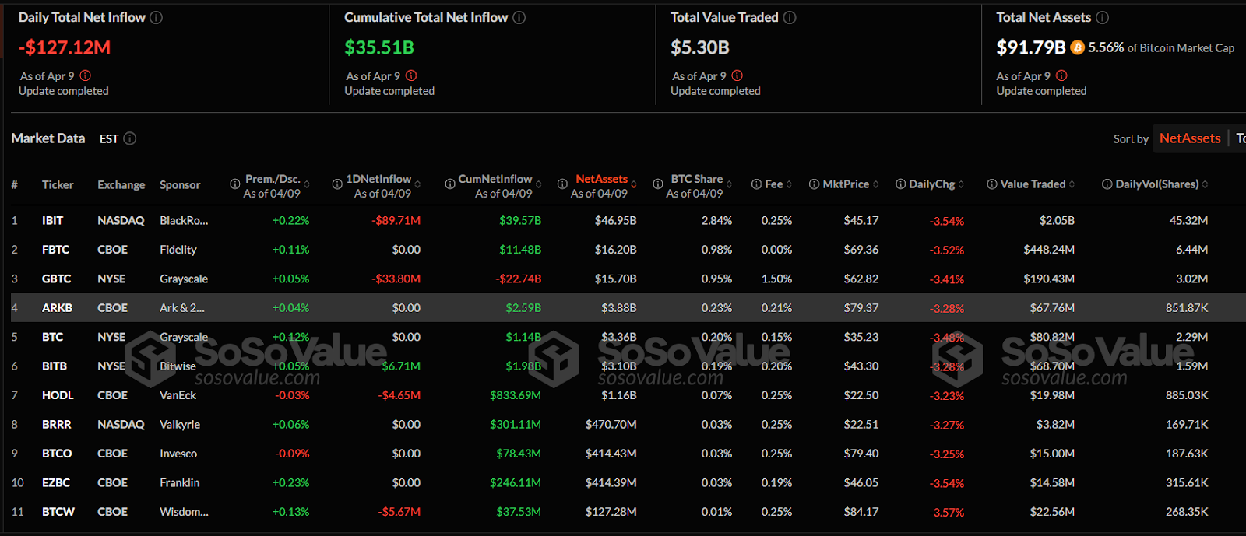Show info icon for CumNetInflow column

449,184
